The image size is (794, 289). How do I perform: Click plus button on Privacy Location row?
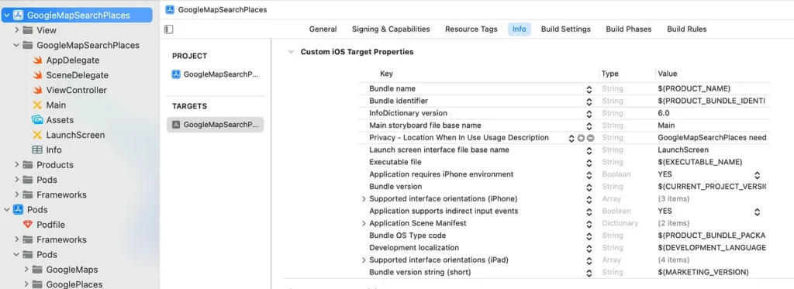[x=581, y=138]
